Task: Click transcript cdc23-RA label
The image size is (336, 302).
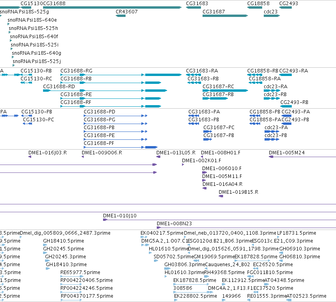Action: [276, 87]
